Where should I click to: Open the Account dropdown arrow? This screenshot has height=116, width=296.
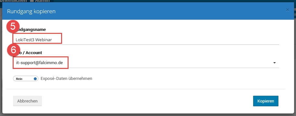275,63
